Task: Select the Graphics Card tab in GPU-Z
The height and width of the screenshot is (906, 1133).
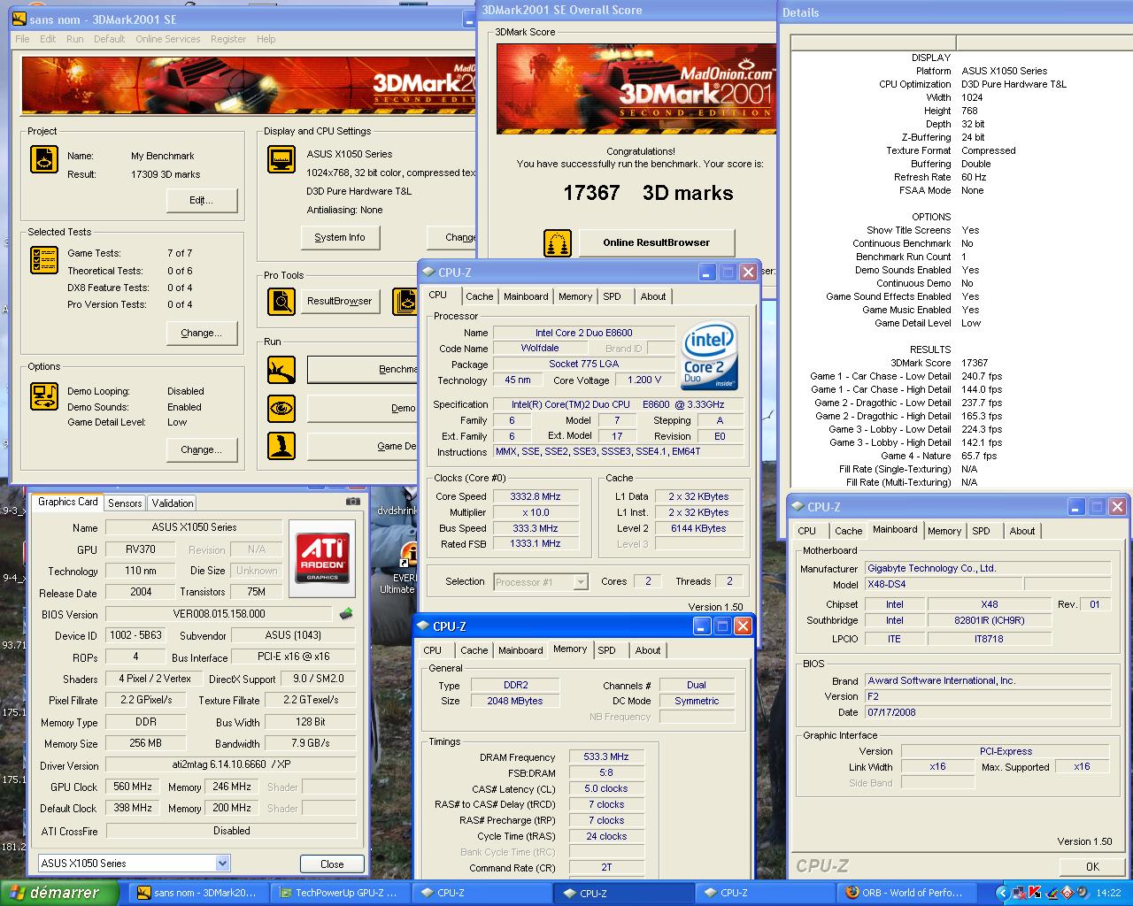Action: pyautogui.click(x=68, y=502)
